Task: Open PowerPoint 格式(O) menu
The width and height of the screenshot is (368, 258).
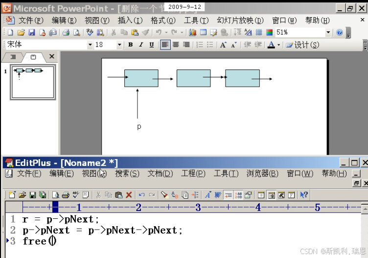Action: pyautogui.click(x=163, y=21)
